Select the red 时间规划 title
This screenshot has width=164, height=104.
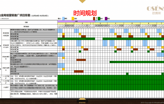coord(85,13)
